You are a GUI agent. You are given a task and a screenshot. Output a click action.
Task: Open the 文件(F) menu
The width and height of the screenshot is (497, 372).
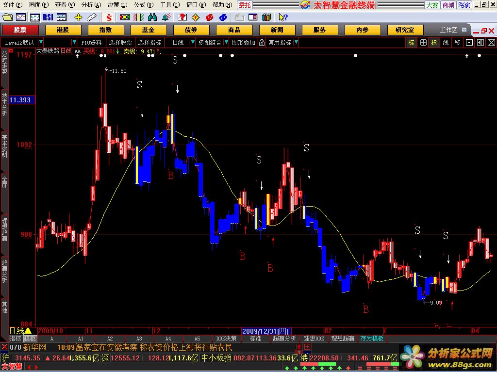click(13, 5)
